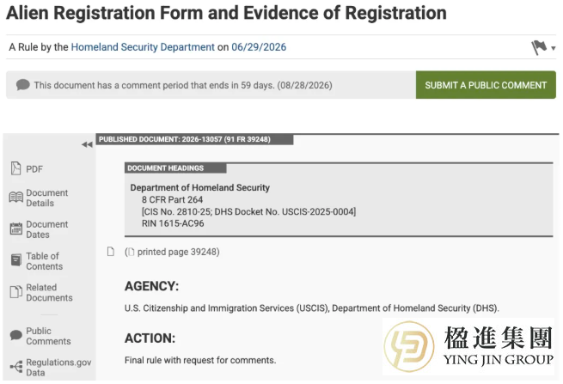Open the Table of Contents icon
Viewport: 563px width, 384px height.
(15, 260)
